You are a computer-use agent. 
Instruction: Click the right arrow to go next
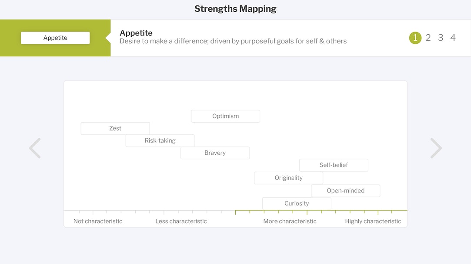[x=436, y=148]
